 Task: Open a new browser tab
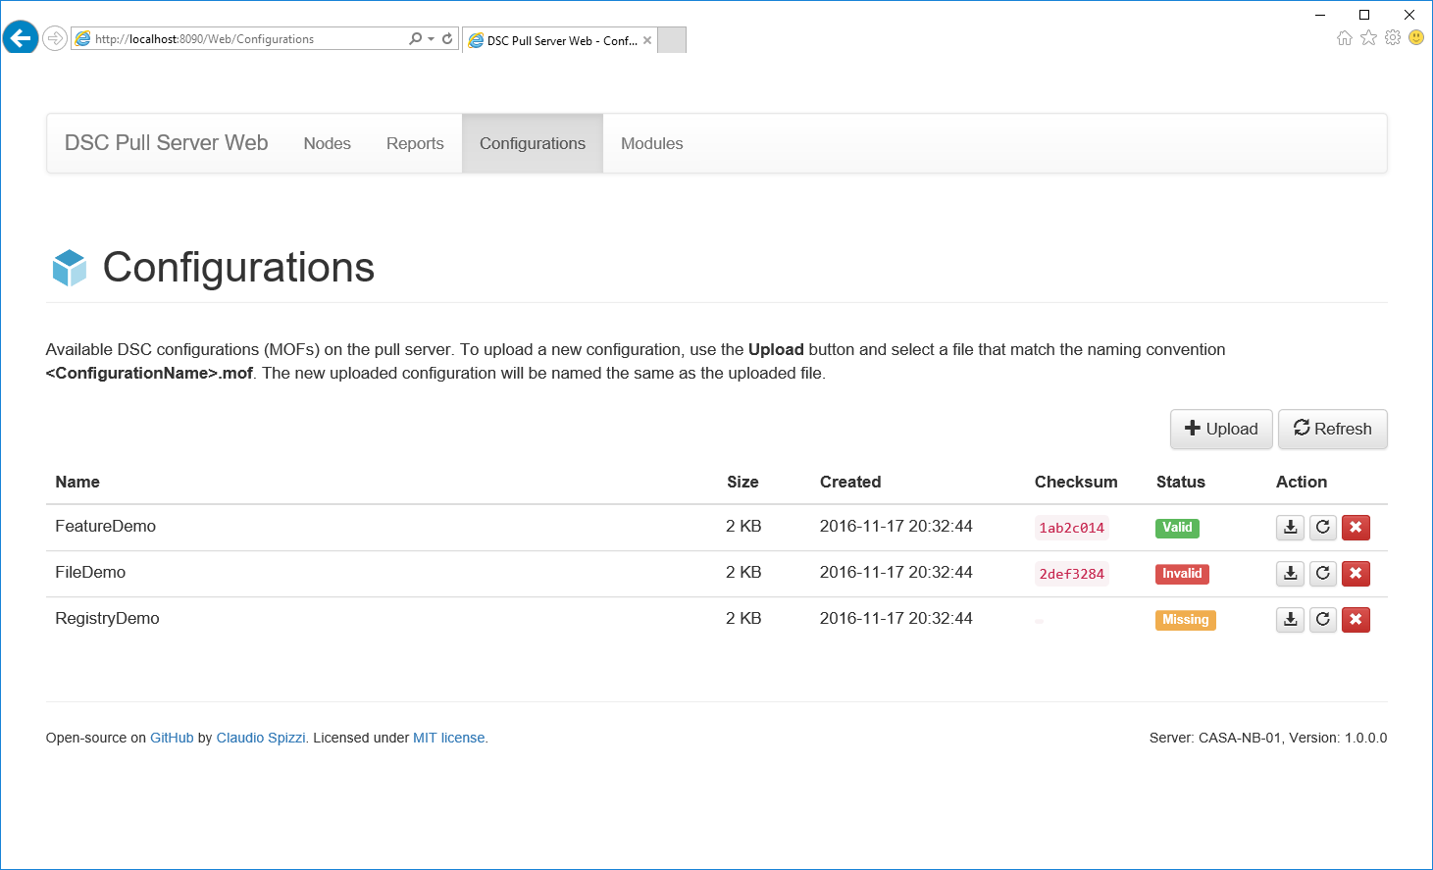point(672,40)
